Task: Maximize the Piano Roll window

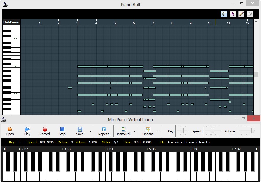Action: tap(242, 3)
